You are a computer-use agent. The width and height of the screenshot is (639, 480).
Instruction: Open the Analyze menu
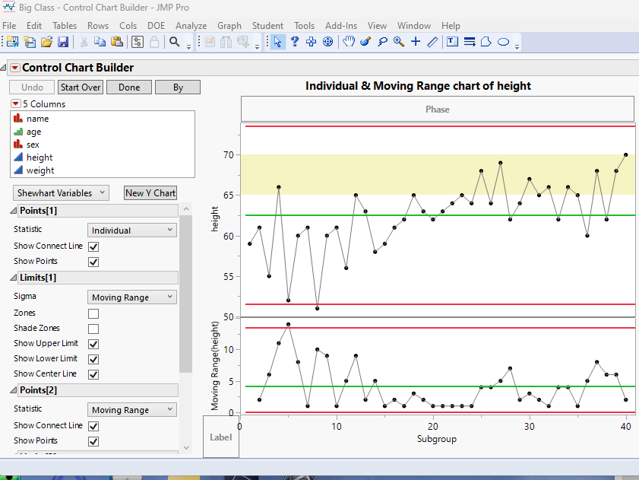[191, 25]
